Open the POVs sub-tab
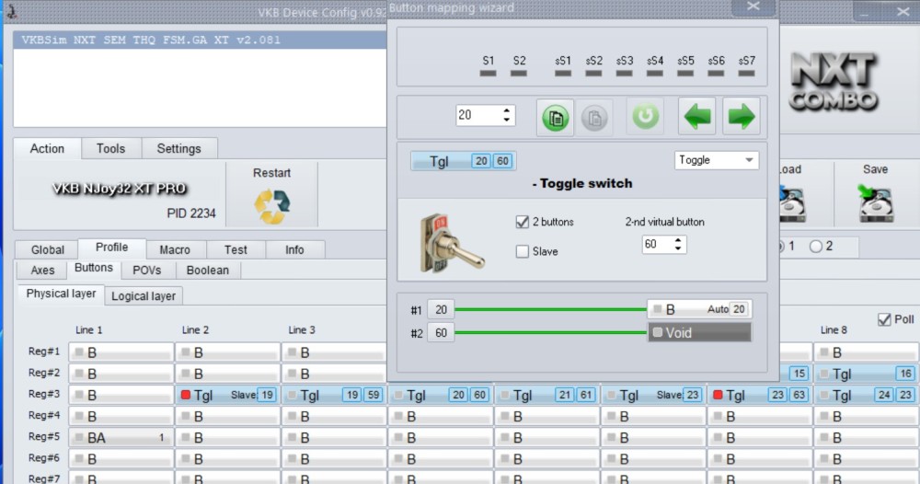 point(146,270)
